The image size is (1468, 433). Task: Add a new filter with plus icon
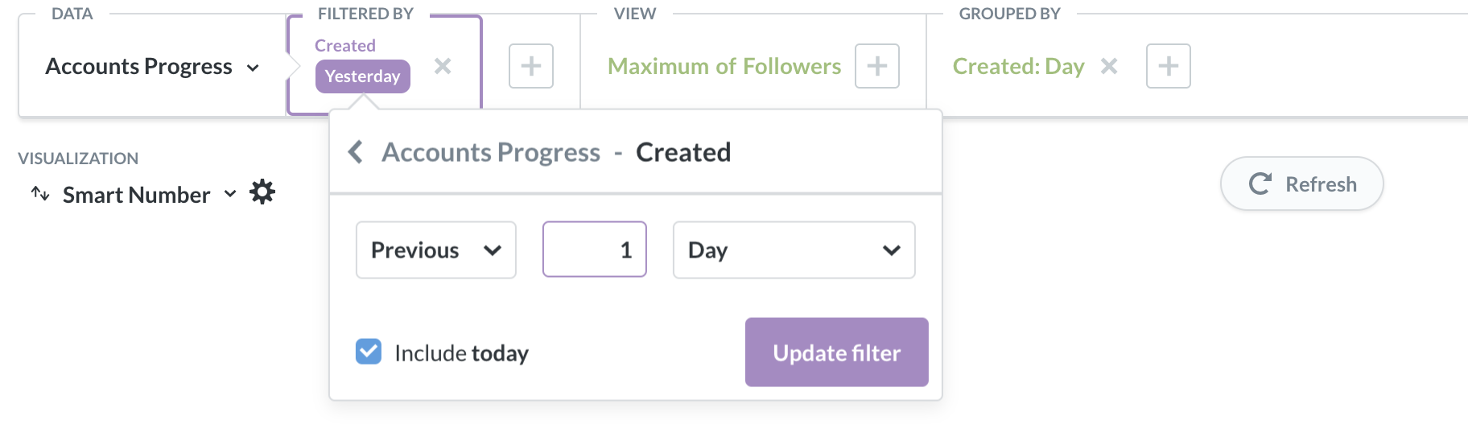pos(530,66)
